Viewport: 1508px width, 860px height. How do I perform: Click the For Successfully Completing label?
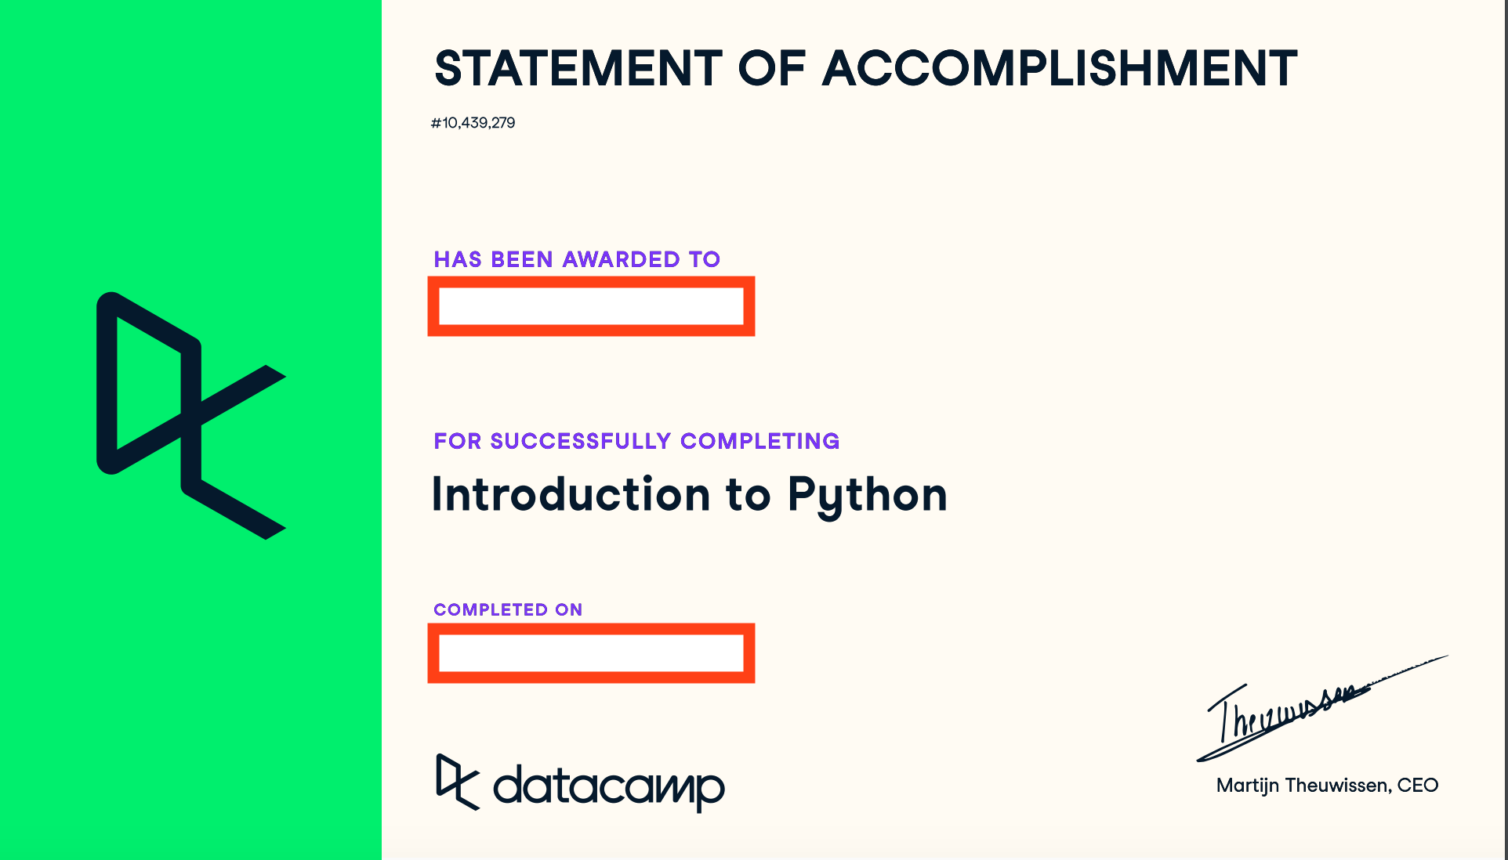(636, 441)
